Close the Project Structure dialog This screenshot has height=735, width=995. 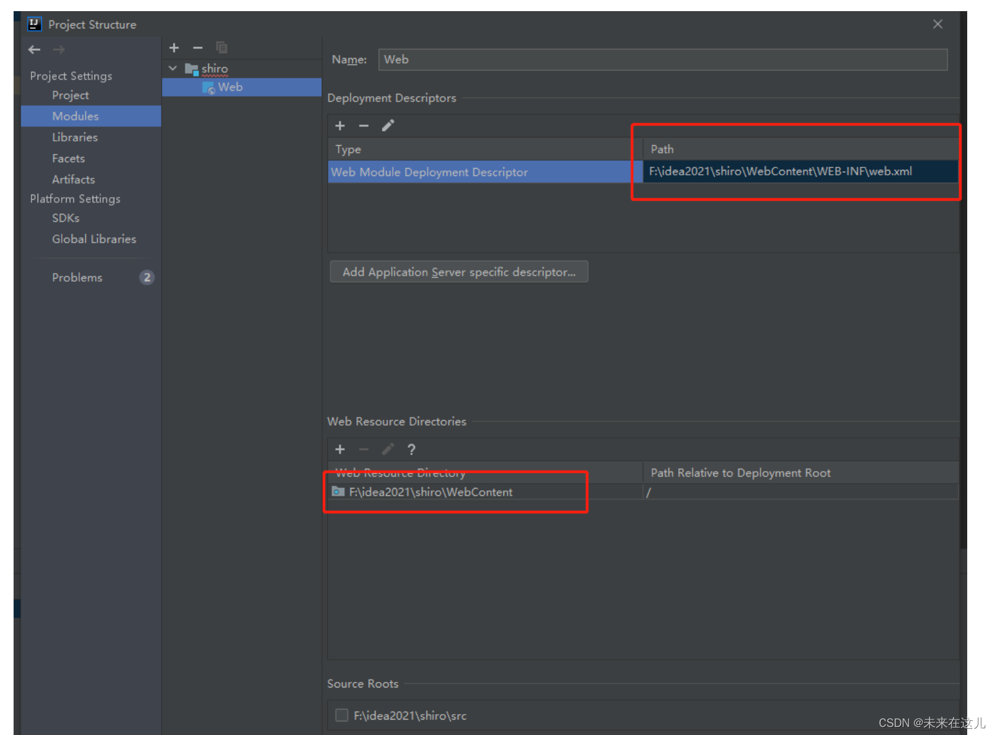[x=938, y=24]
